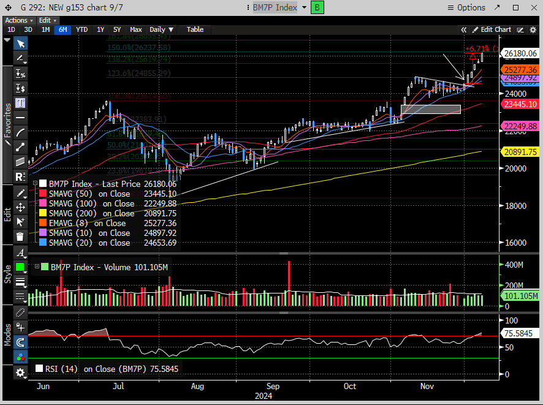The height and width of the screenshot is (405, 543).
Task: Click the BM7P Index ticker field
Action: coord(275,7)
